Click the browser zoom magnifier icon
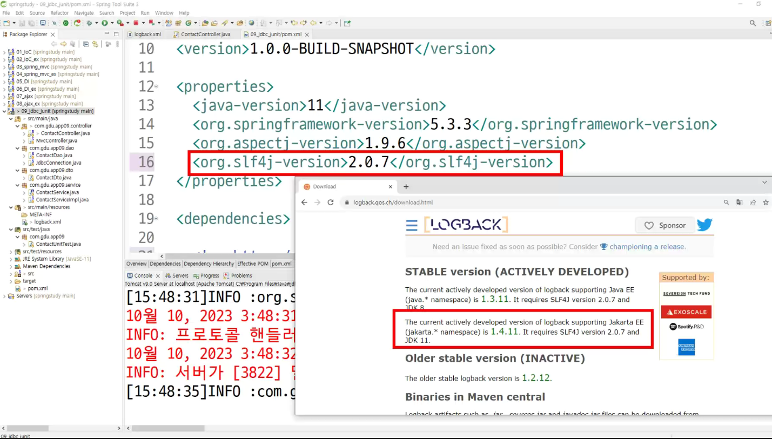 click(727, 202)
